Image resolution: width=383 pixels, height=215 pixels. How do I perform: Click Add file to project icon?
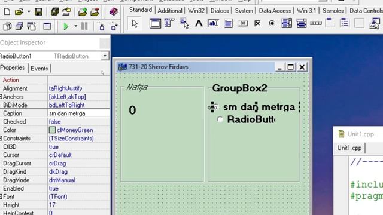[x=83, y=12]
